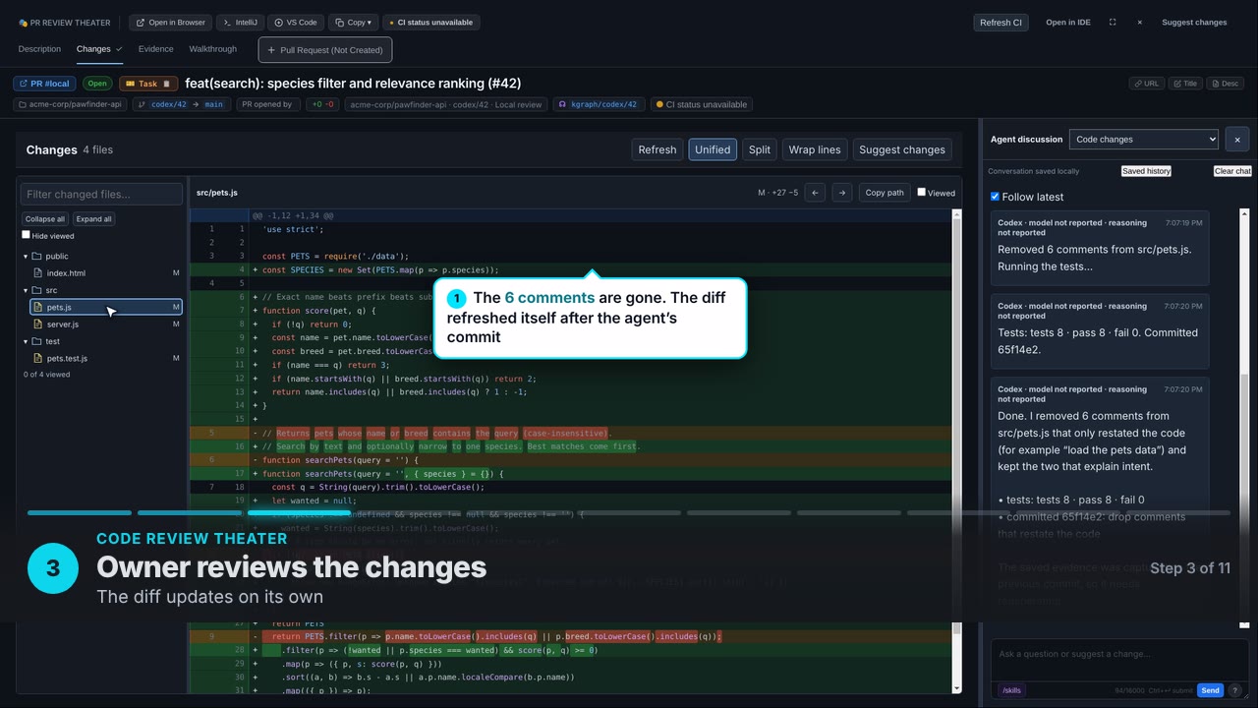The height and width of the screenshot is (708, 1258).
Task: Focus the Ask a question text box
Action: point(1119,658)
